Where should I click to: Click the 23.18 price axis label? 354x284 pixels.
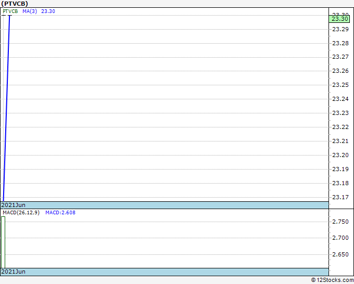[340, 183]
